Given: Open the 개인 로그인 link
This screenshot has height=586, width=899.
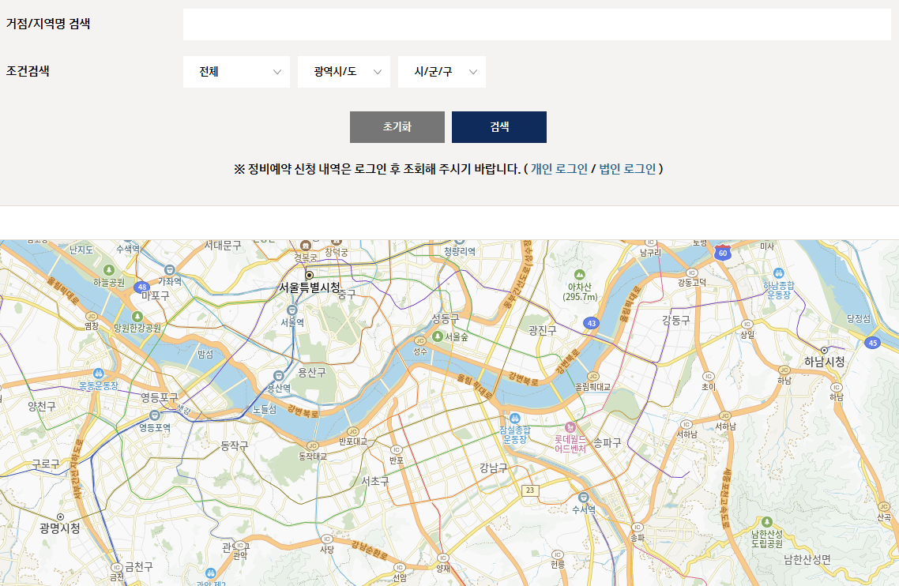Looking at the screenshot, I should [559, 168].
